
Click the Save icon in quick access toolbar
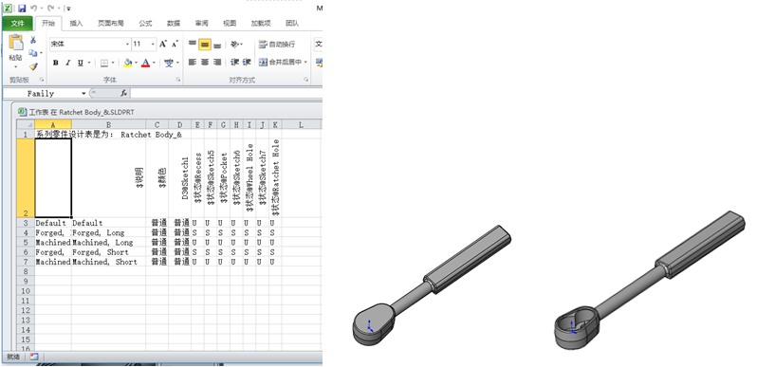pyautogui.click(x=22, y=9)
